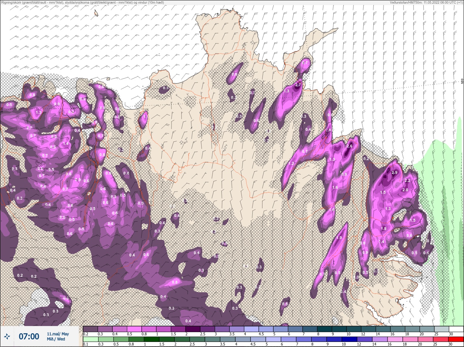Click the 1.2 precipitation value on the map
Image resolution: width=464 pixels, height=347 pixels.
pos(291,163)
